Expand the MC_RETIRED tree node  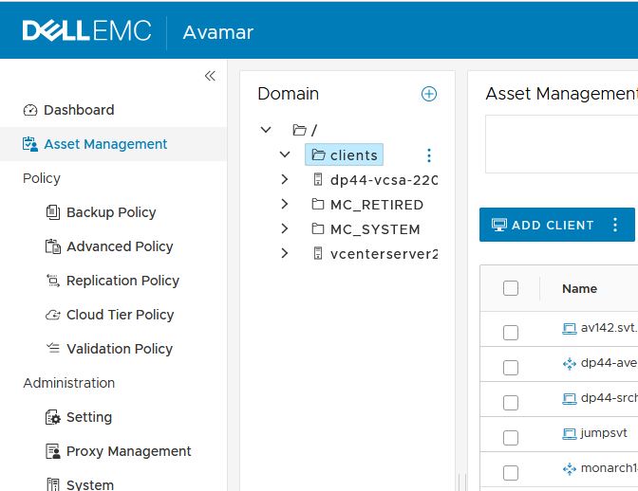tap(285, 204)
